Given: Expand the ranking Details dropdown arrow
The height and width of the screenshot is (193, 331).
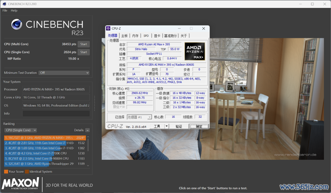Looking at the screenshot, I should pos(87,130).
